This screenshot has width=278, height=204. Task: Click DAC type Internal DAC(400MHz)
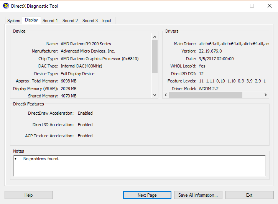tap(81, 66)
